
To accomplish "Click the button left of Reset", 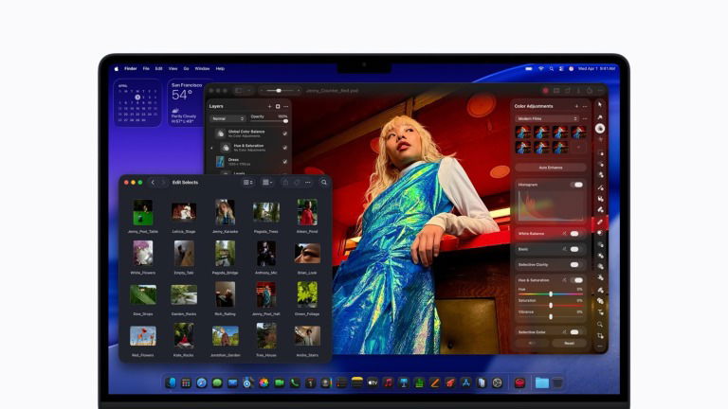I will (x=532, y=343).
